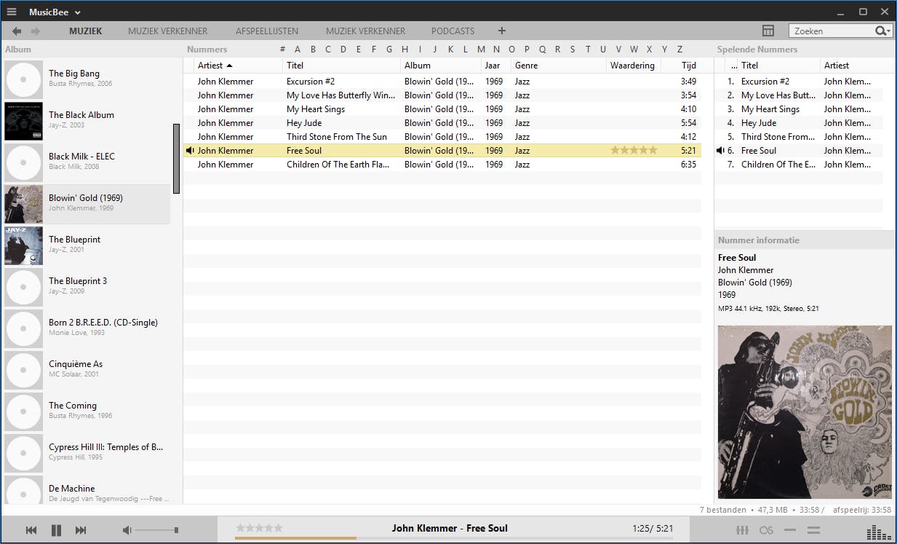Click speaker icon on Free Soul row
The height and width of the screenshot is (544, 897).
190,151
